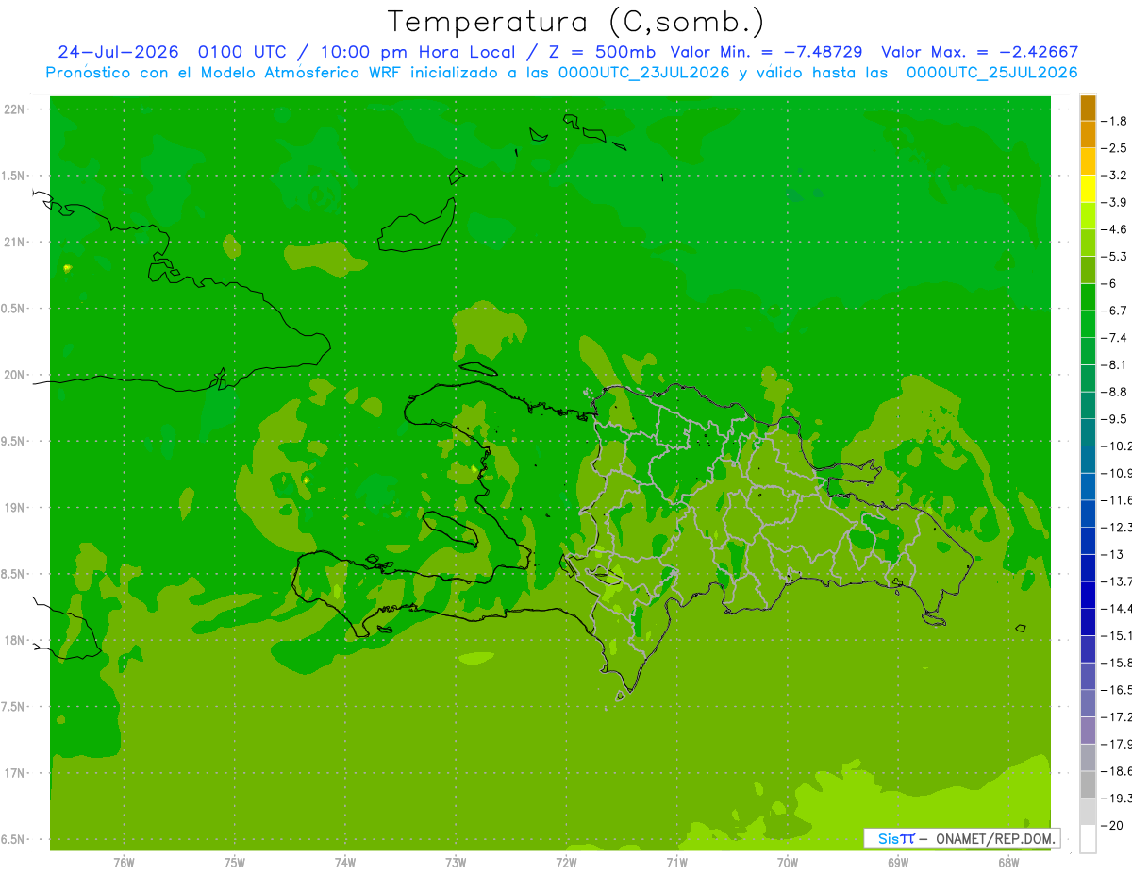Click the "-5.3" color scale label
The height and width of the screenshot is (875, 1132).
pyautogui.click(x=1113, y=257)
